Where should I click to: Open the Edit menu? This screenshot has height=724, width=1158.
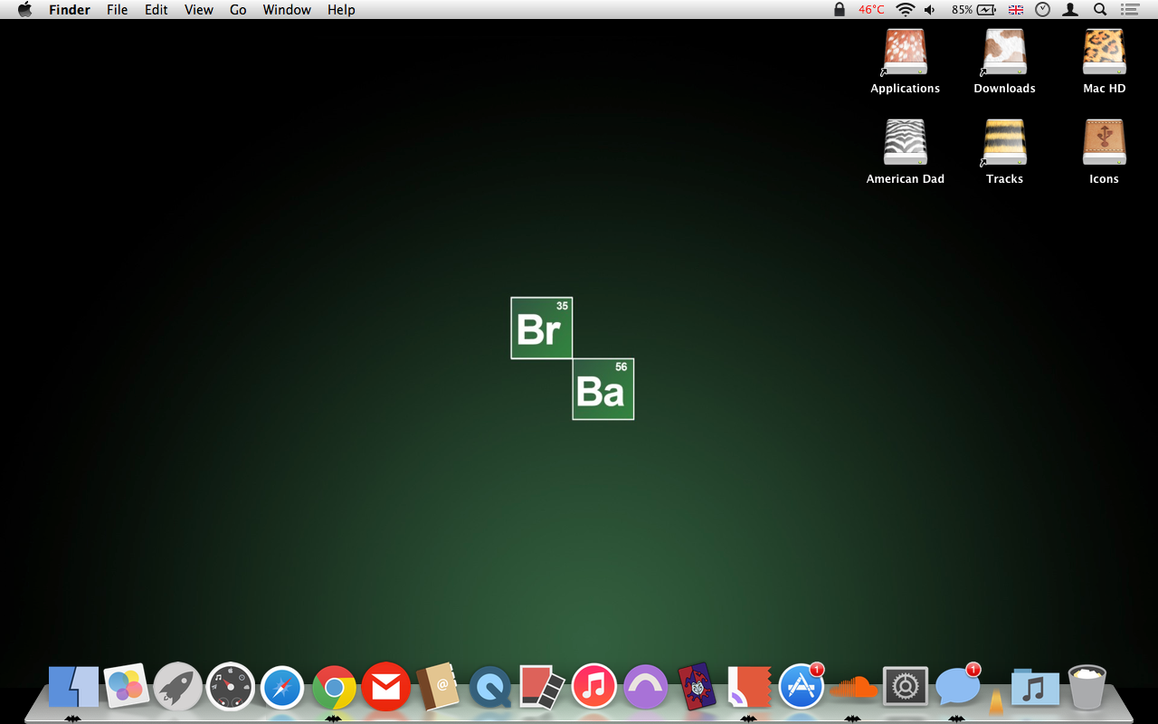point(157,10)
